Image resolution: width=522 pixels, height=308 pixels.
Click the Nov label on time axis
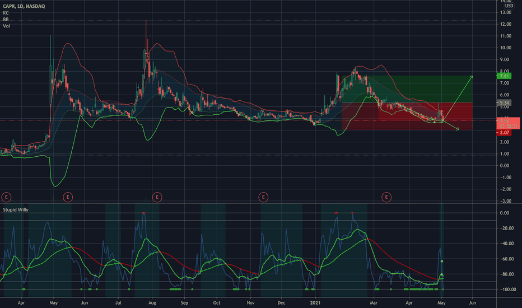pos(251,302)
